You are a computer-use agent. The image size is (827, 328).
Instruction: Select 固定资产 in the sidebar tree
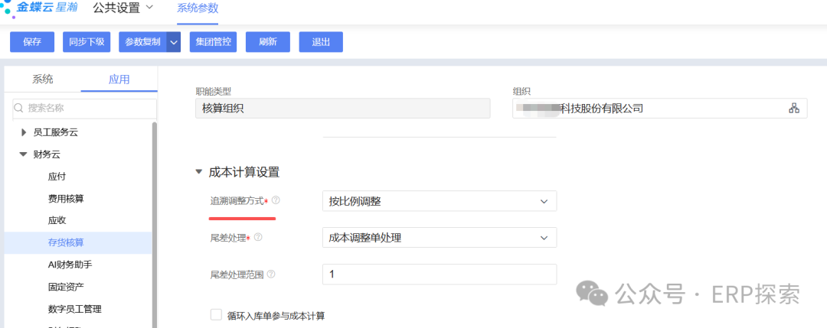tap(65, 287)
